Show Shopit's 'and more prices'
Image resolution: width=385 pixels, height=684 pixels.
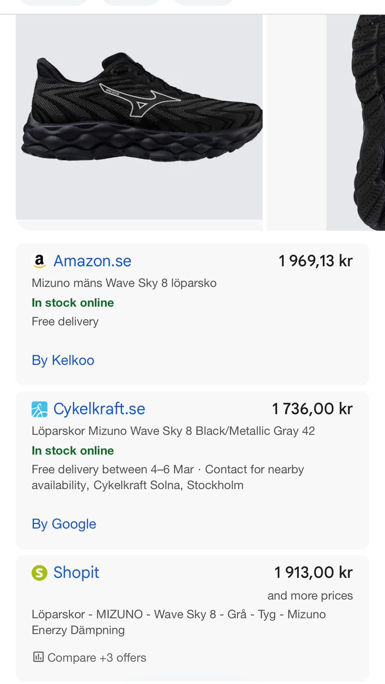[310, 596]
